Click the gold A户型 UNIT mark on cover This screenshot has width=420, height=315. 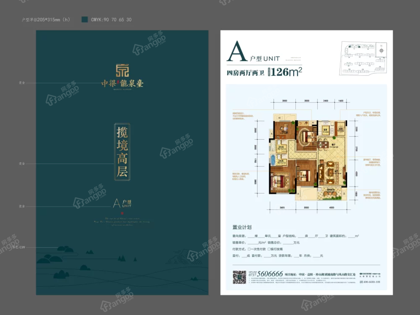[x=122, y=203]
